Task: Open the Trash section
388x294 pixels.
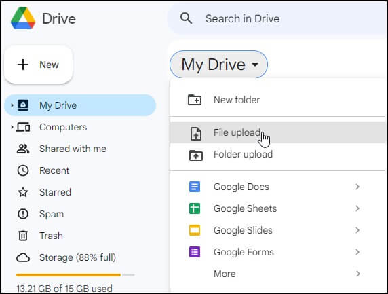Action: point(80,236)
